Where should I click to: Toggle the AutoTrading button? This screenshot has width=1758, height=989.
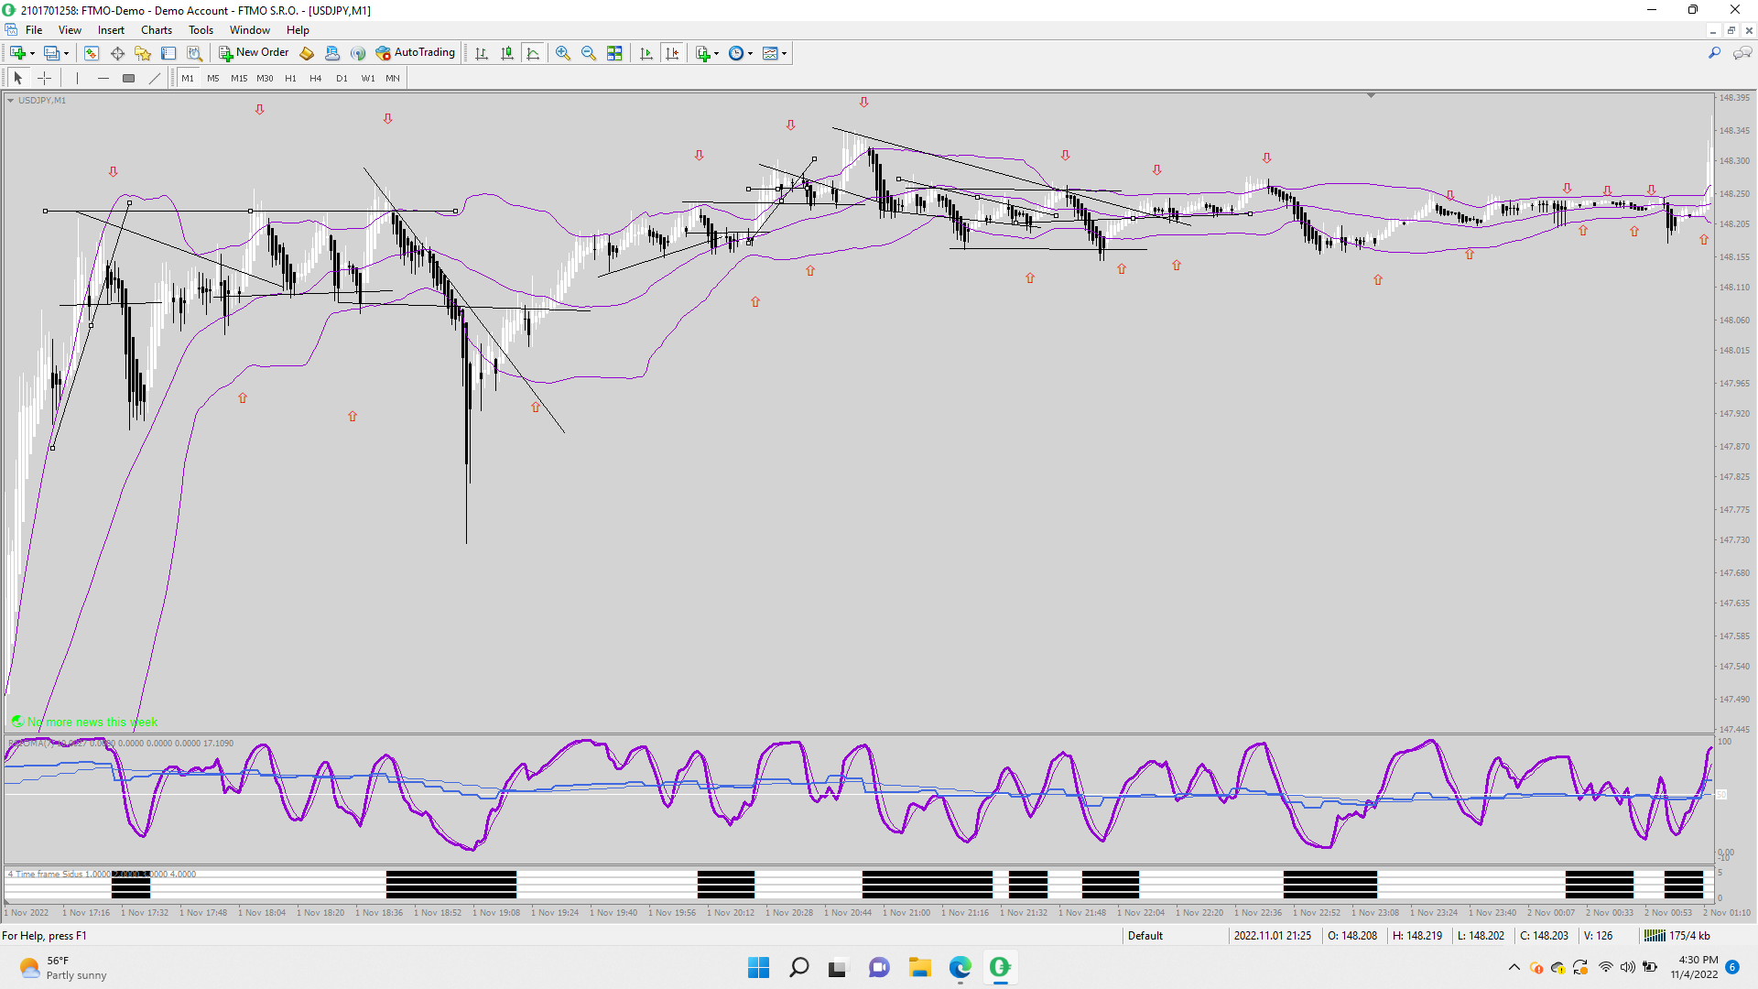(415, 53)
